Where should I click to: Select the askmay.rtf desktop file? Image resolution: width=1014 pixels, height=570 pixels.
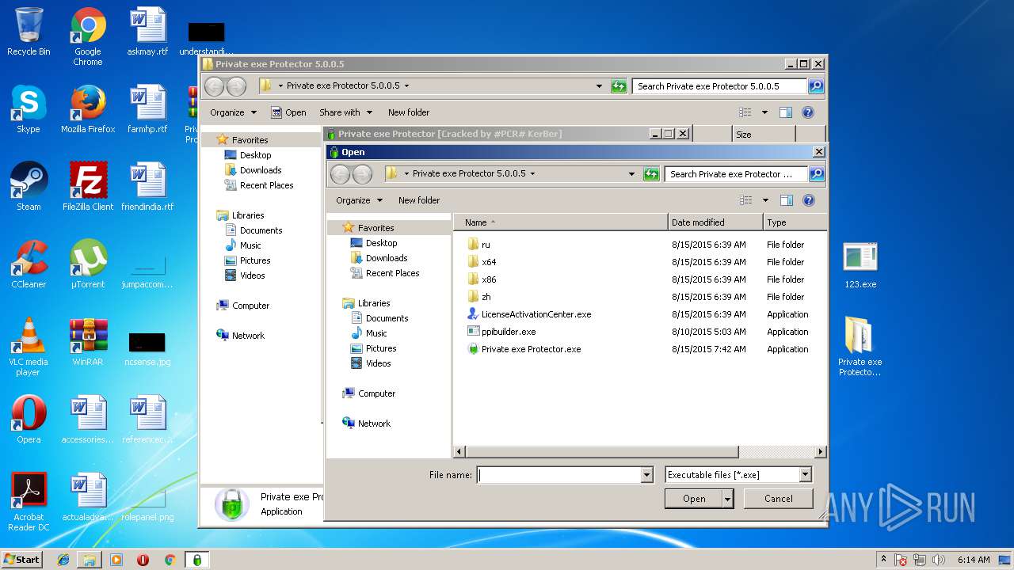click(148, 32)
